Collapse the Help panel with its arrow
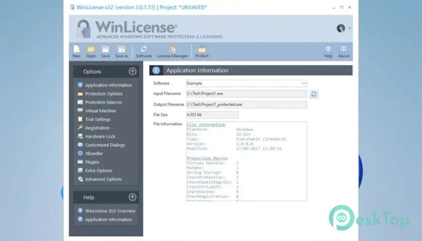Screen dimensions: 422x241 pyautogui.click(x=132, y=197)
